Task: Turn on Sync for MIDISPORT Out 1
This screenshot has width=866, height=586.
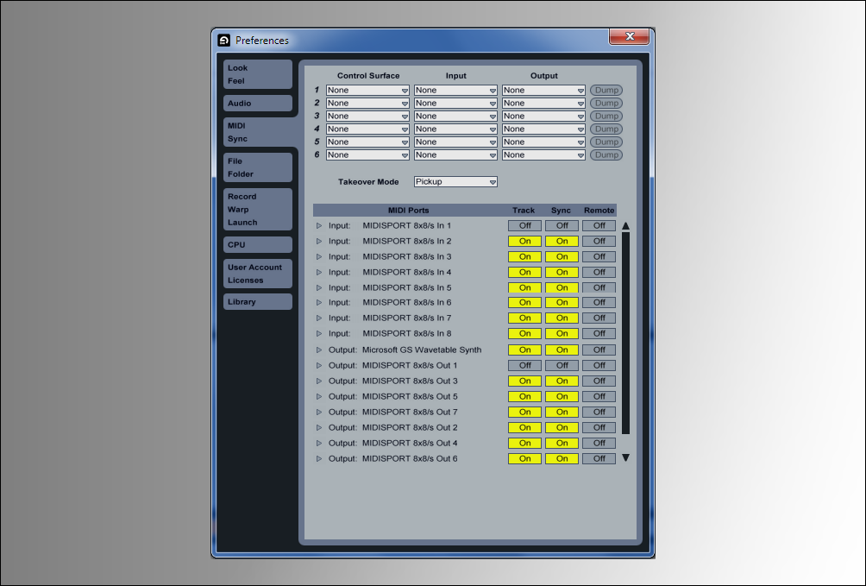Action: pyautogui.click(x=562, y=366)
